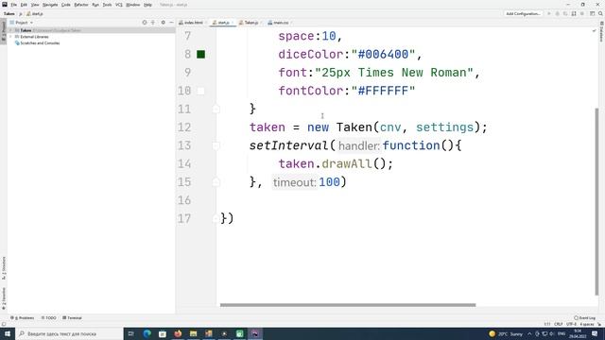Click the Task View taskbar icon
Viewport: 605px width, 340px height.
point(131,333)
